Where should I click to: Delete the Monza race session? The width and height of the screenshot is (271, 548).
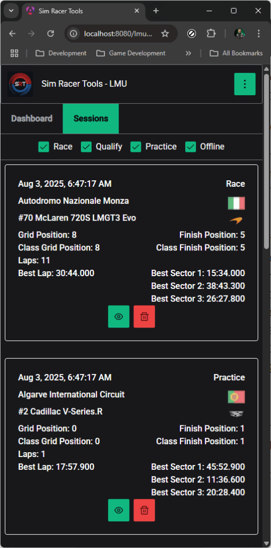click(x=144, y=317)
